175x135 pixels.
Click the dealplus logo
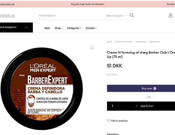pyautogui.click(x=7, y=16)
